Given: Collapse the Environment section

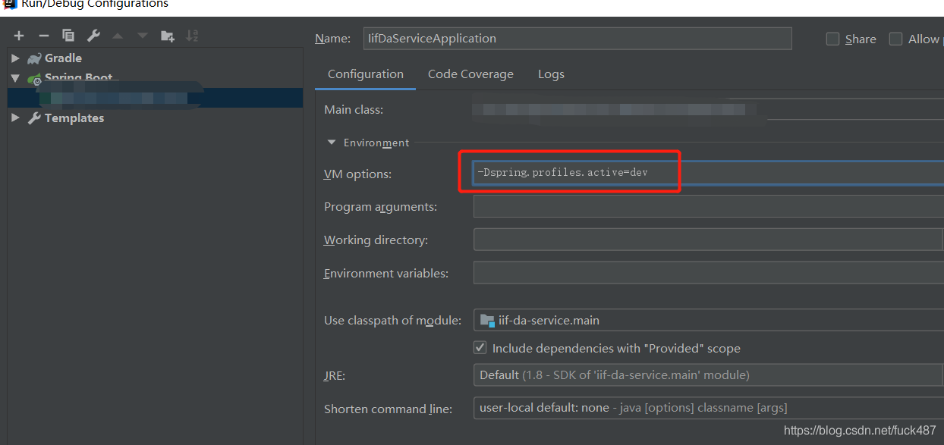Looking at the screenshot, I should pos(331,142).
